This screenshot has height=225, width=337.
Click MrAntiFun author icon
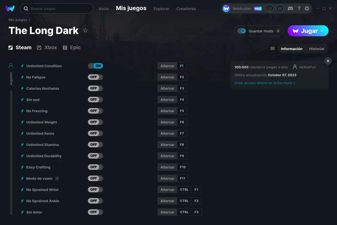(x=295, y=67)
